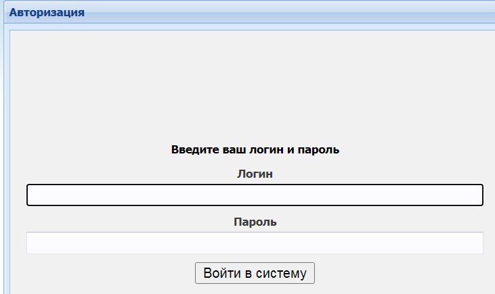Click the word Логин above the first field
The width and height of the screenshot is (495, 294).
point(255,174)
